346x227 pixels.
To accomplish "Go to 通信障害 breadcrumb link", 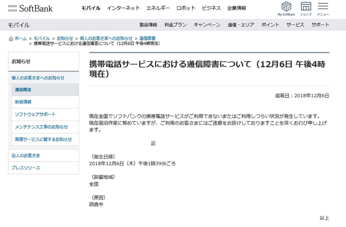I will [x=147, y=38].
